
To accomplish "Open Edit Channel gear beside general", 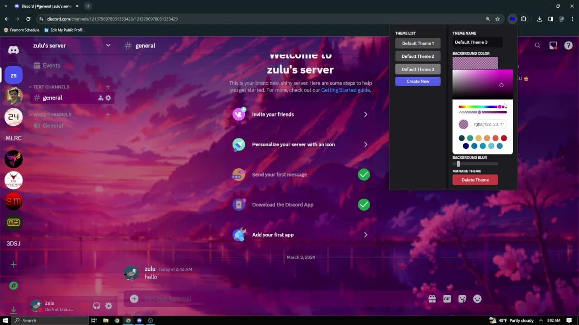I will coord(108,98).
